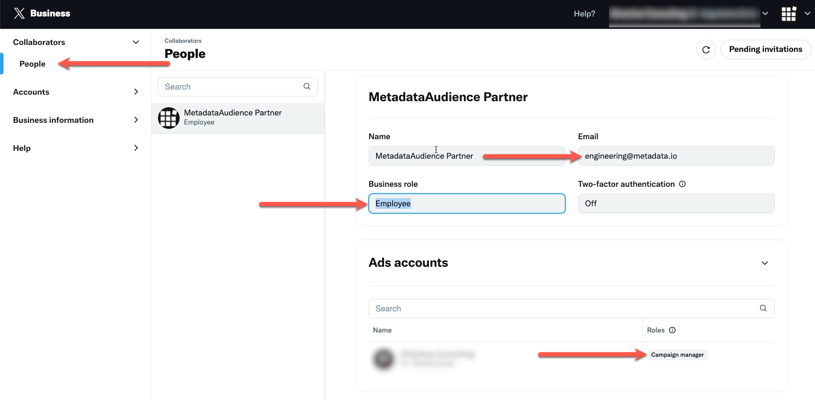Expand the Help sidebar menu
This screenshot has height=400, width=815.
point(135,148)
